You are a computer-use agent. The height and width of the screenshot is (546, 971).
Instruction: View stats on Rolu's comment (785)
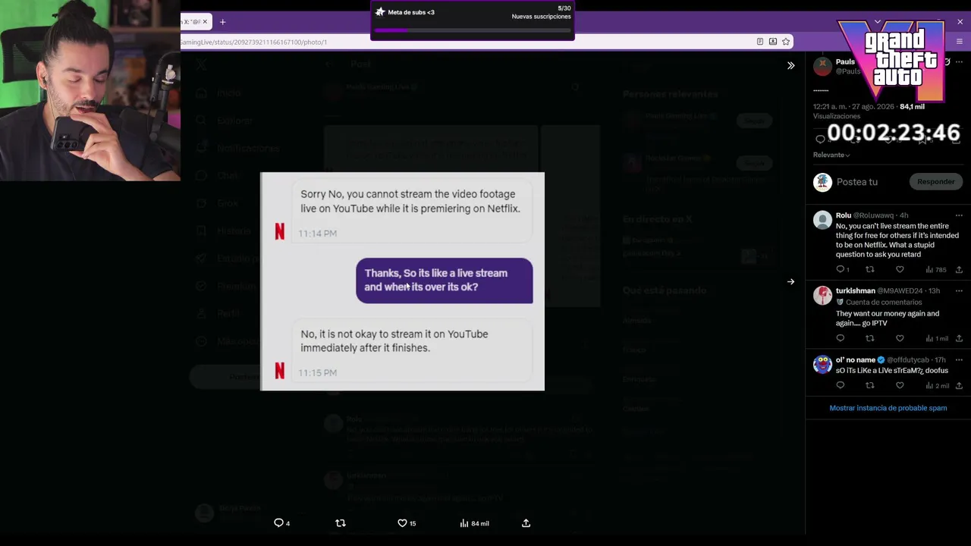tap(935, 269)
